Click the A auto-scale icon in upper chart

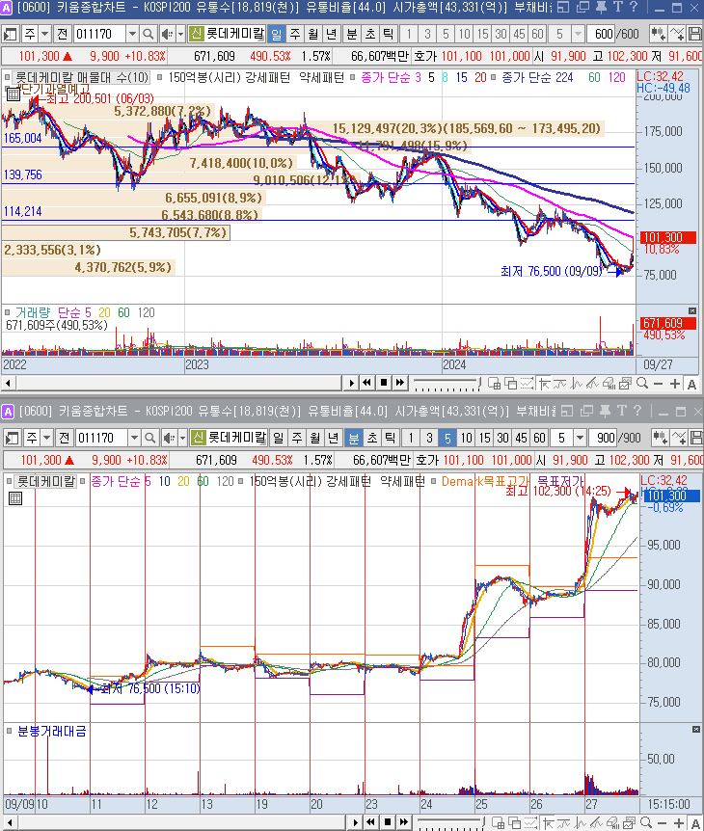691,385
